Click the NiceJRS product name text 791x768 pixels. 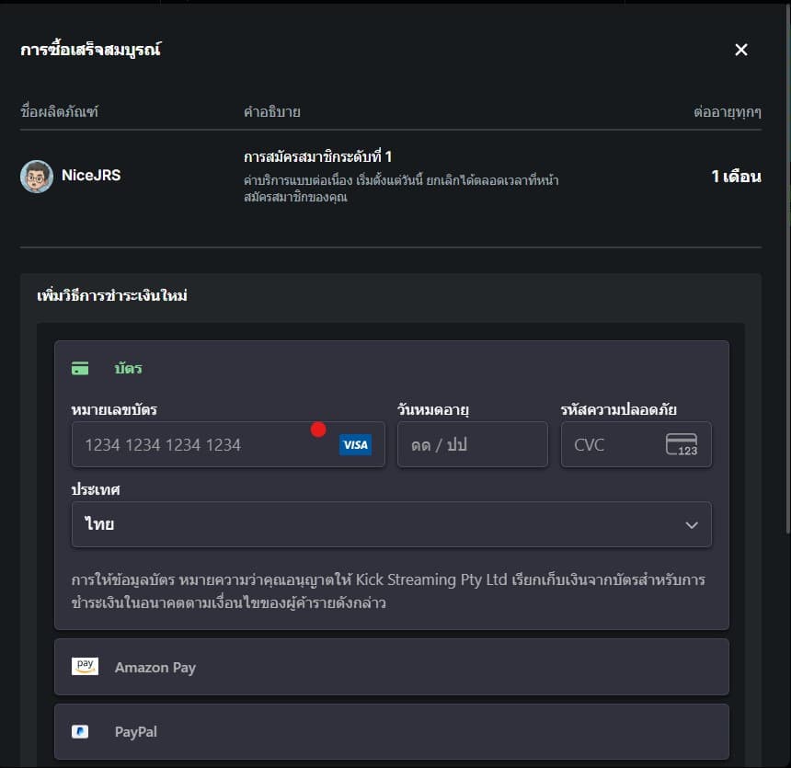91,175
